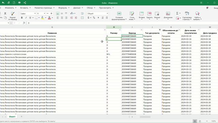Image resolution: width=218 pixels, height=123 pixels.
Task: Open filter dropdown on Название column
Action: click(x=105, y=30)
